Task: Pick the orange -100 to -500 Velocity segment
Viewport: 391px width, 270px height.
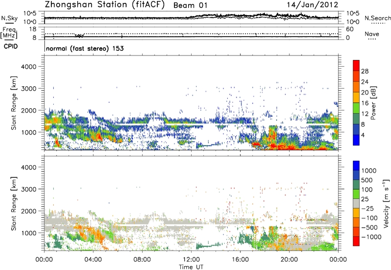Action: [x=356, y=223]
